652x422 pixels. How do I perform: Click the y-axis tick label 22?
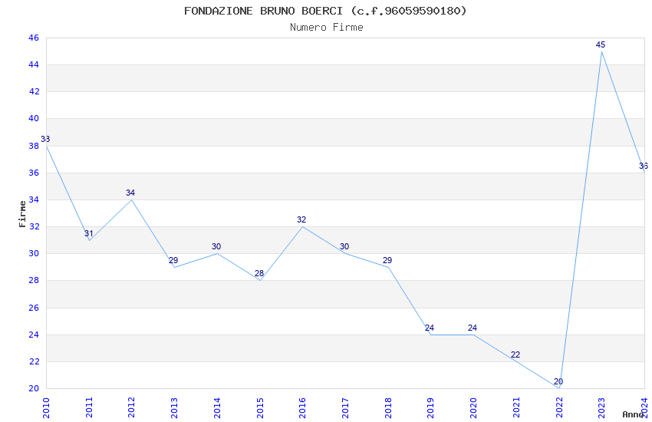[x=34, y=361]
